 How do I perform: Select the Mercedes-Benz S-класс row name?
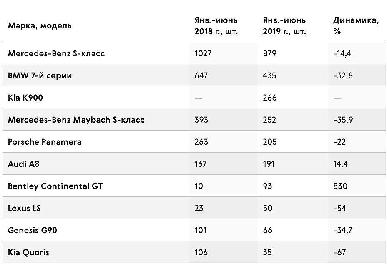click(56, 53)
